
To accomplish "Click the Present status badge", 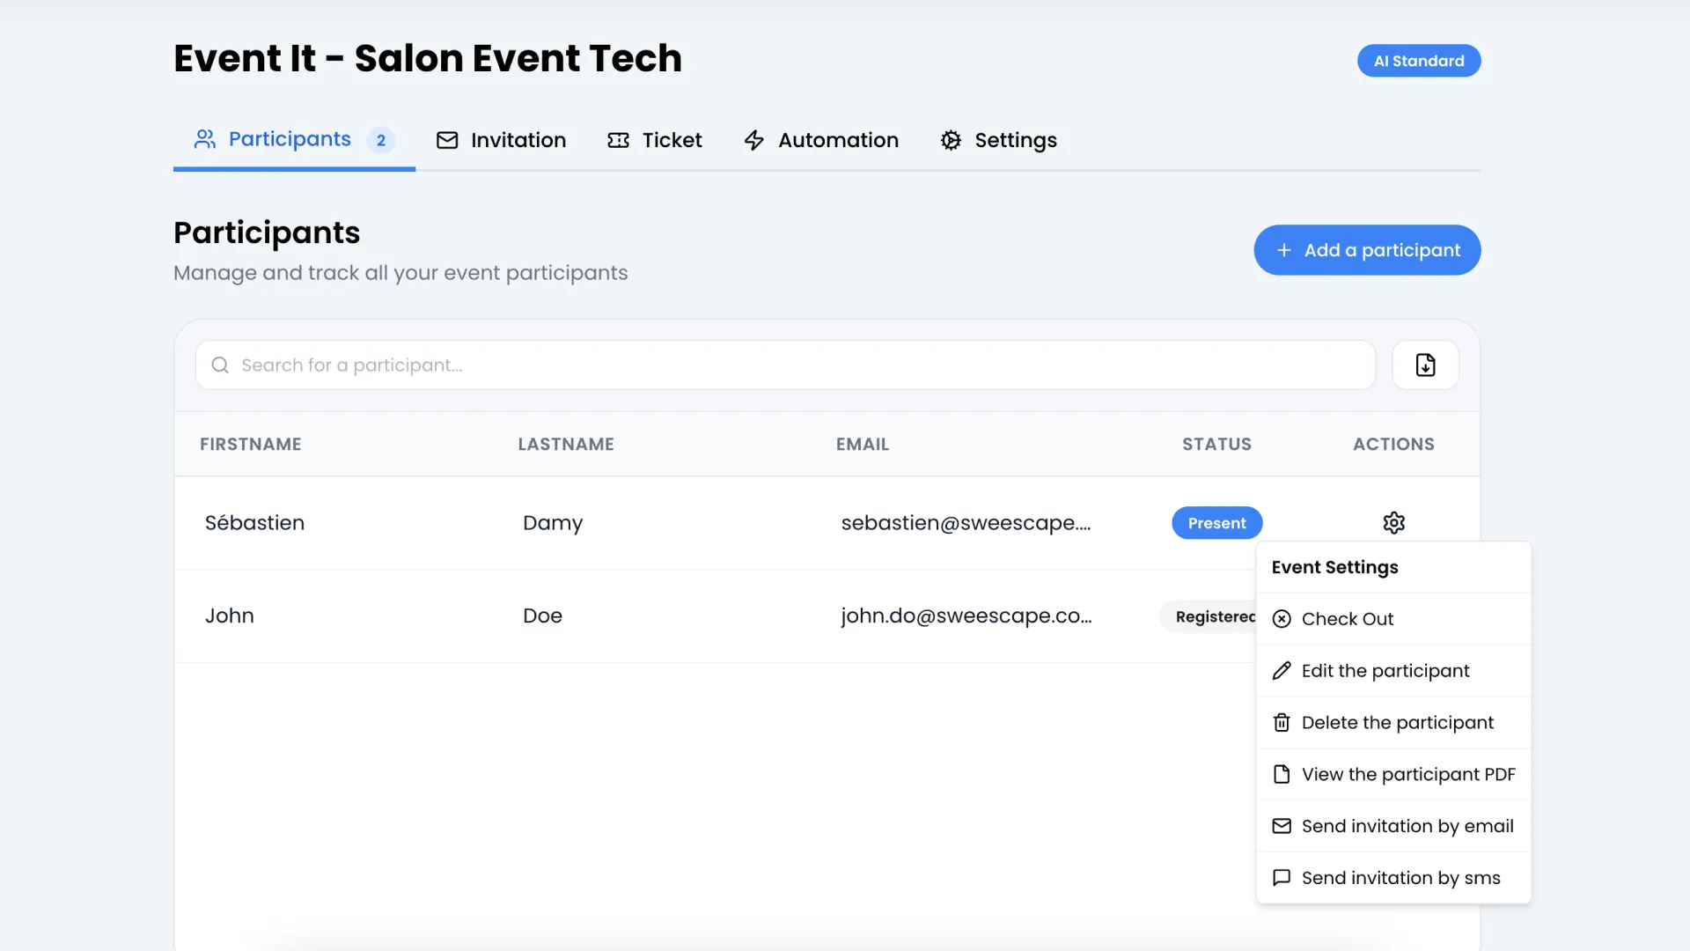I will [1216, 523].
